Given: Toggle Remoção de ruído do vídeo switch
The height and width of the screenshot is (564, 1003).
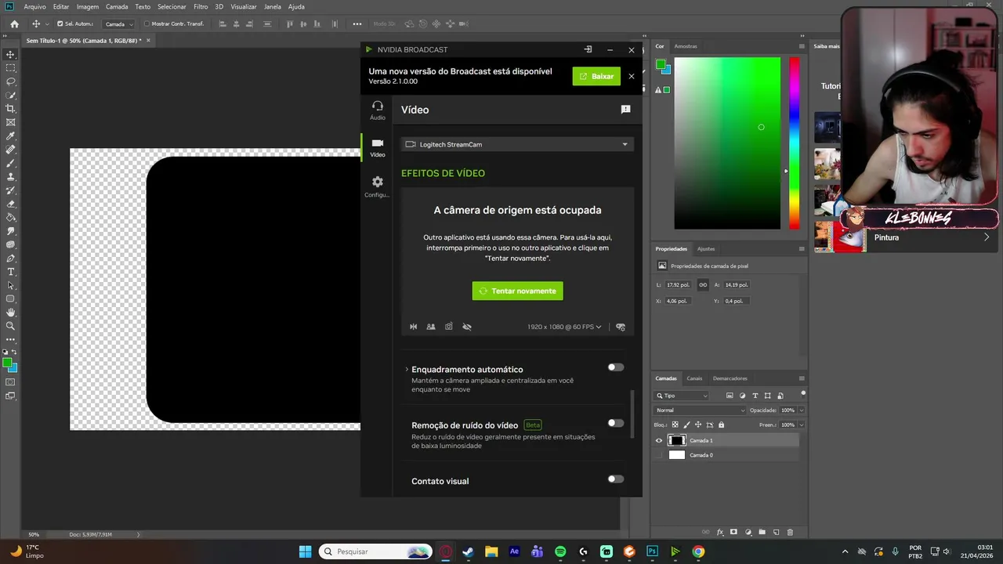Looking at the screenshot, I should pos(616,423).
